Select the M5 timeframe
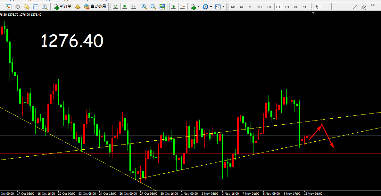Viewport: 381px width, 196px height. pyautogui.click(x=242, y=7)
